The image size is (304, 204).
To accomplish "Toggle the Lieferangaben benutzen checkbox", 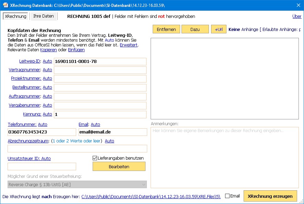I will [95, 158].
